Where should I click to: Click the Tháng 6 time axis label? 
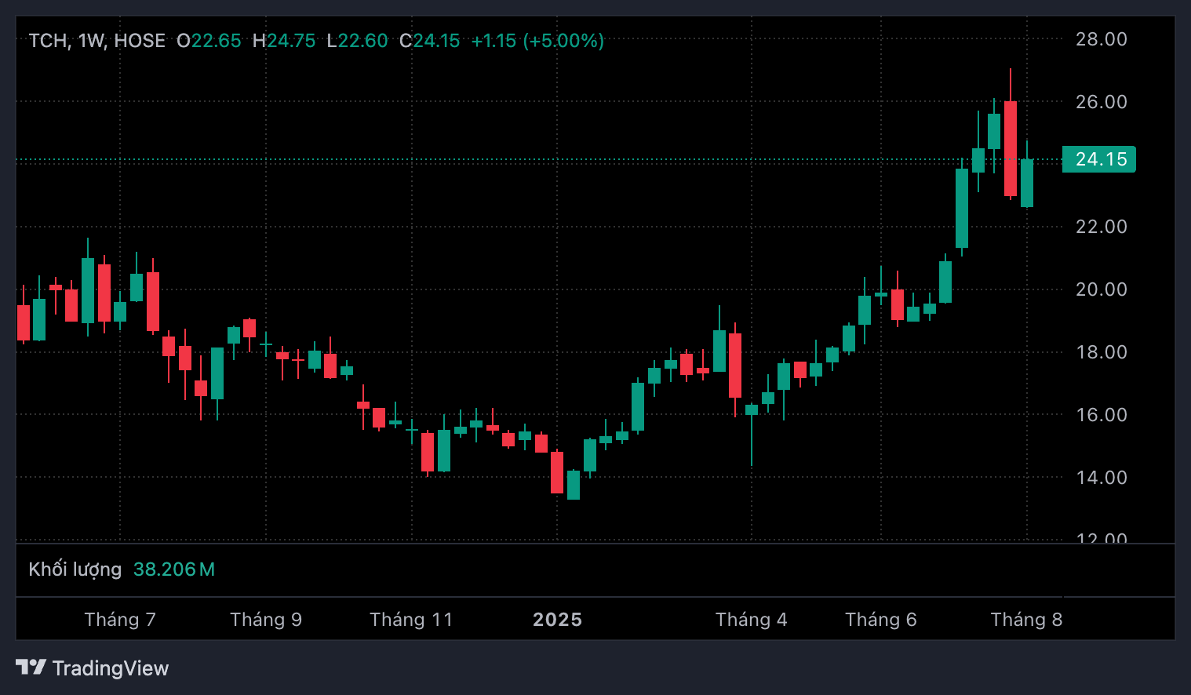click(x=880, y=620)
